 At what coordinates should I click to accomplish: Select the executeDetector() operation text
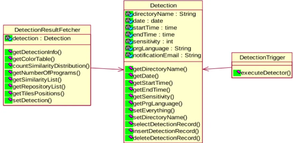(266, 73)
